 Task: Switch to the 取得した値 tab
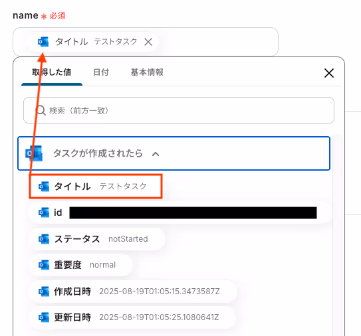52,72
